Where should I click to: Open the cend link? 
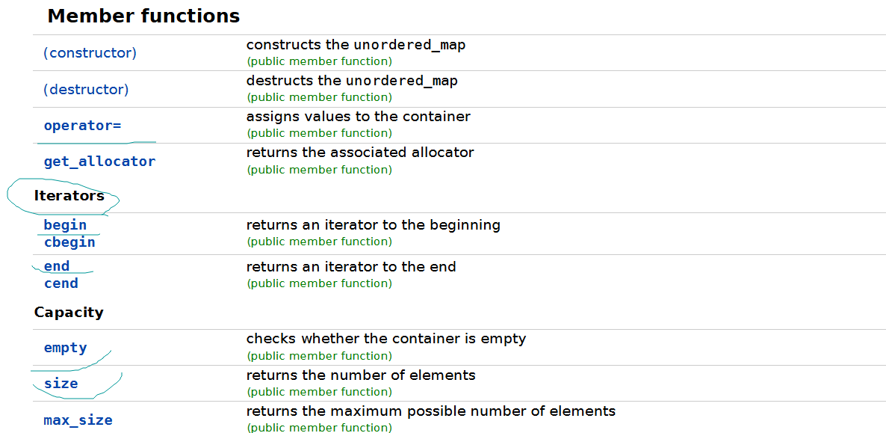point(61,283)
